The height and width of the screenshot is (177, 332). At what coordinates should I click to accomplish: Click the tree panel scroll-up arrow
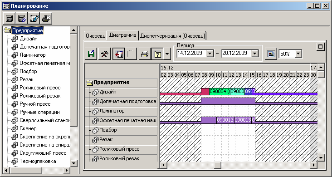tap(73, 30)
